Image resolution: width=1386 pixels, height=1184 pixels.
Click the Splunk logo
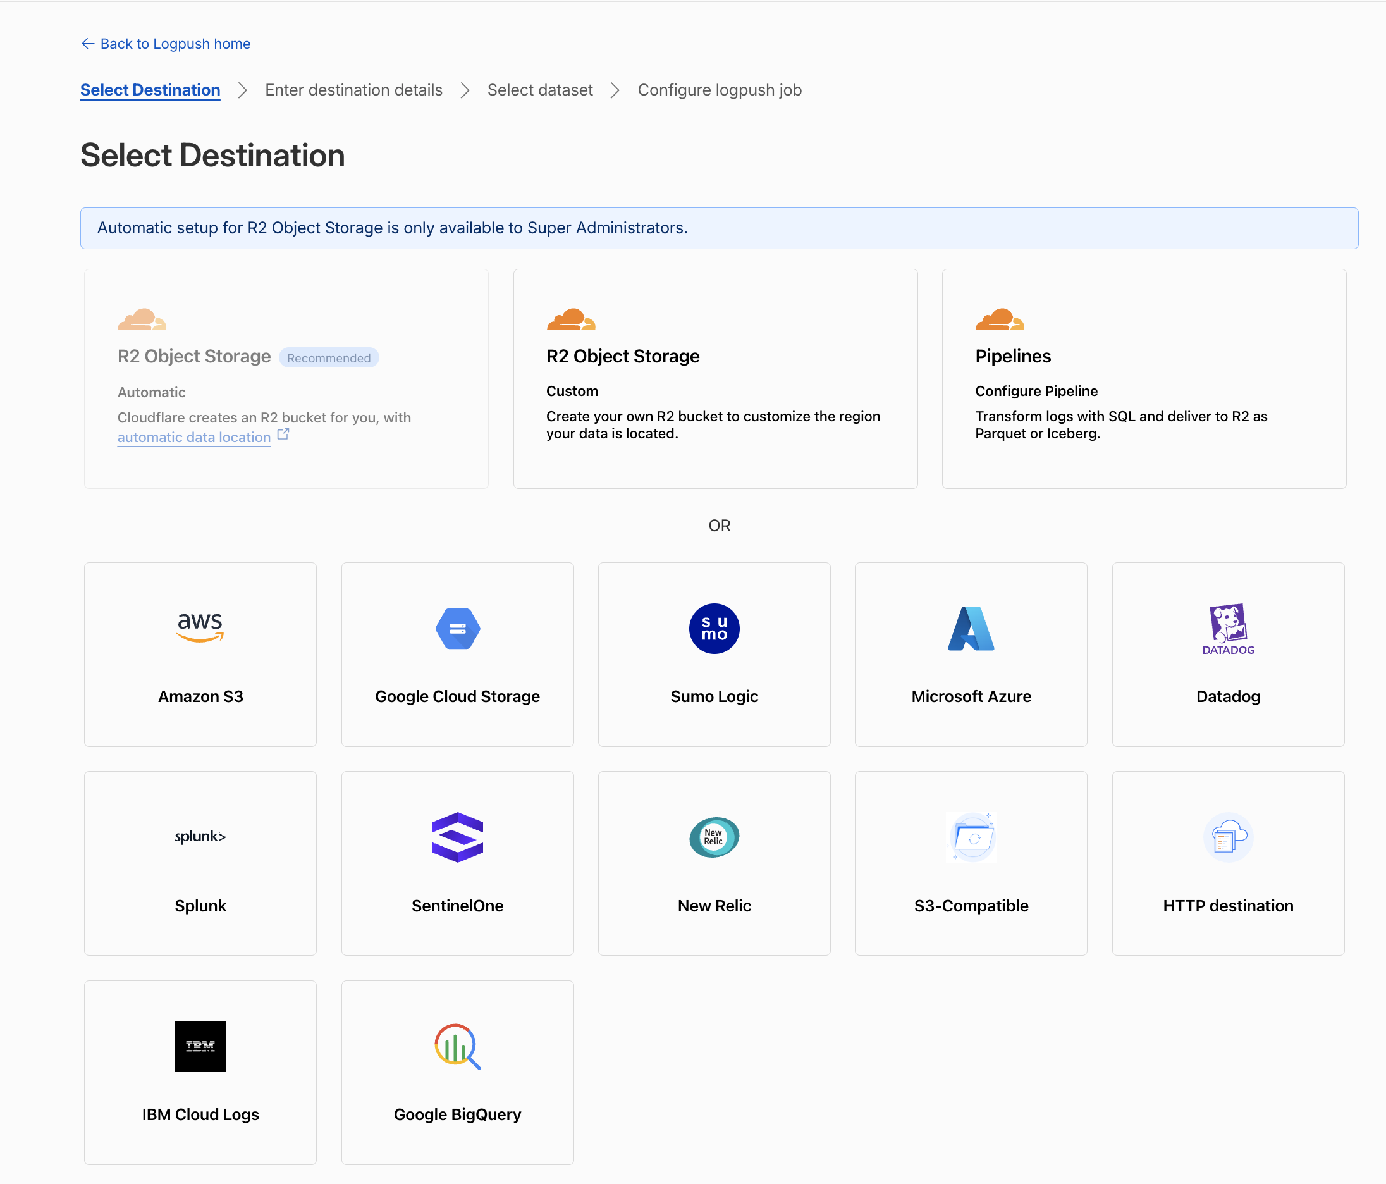[200, 837]
